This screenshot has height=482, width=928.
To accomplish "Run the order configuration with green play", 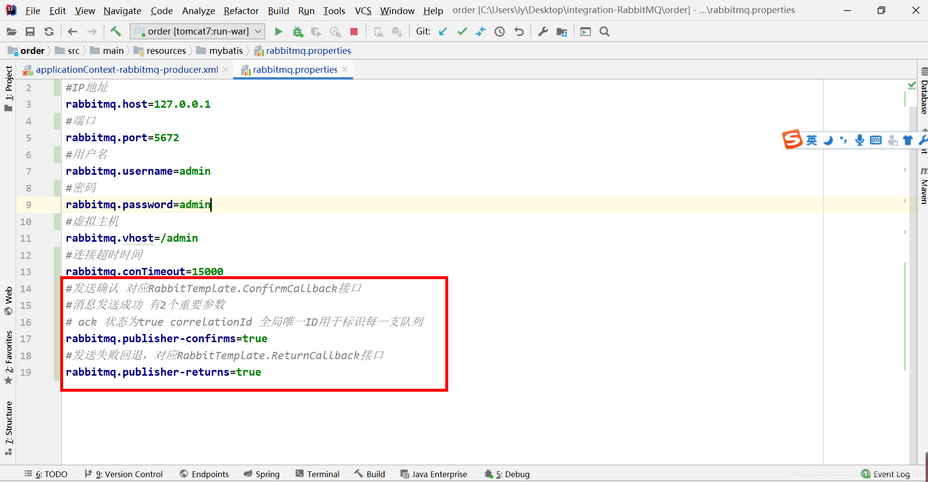I will tap(278, 32).
